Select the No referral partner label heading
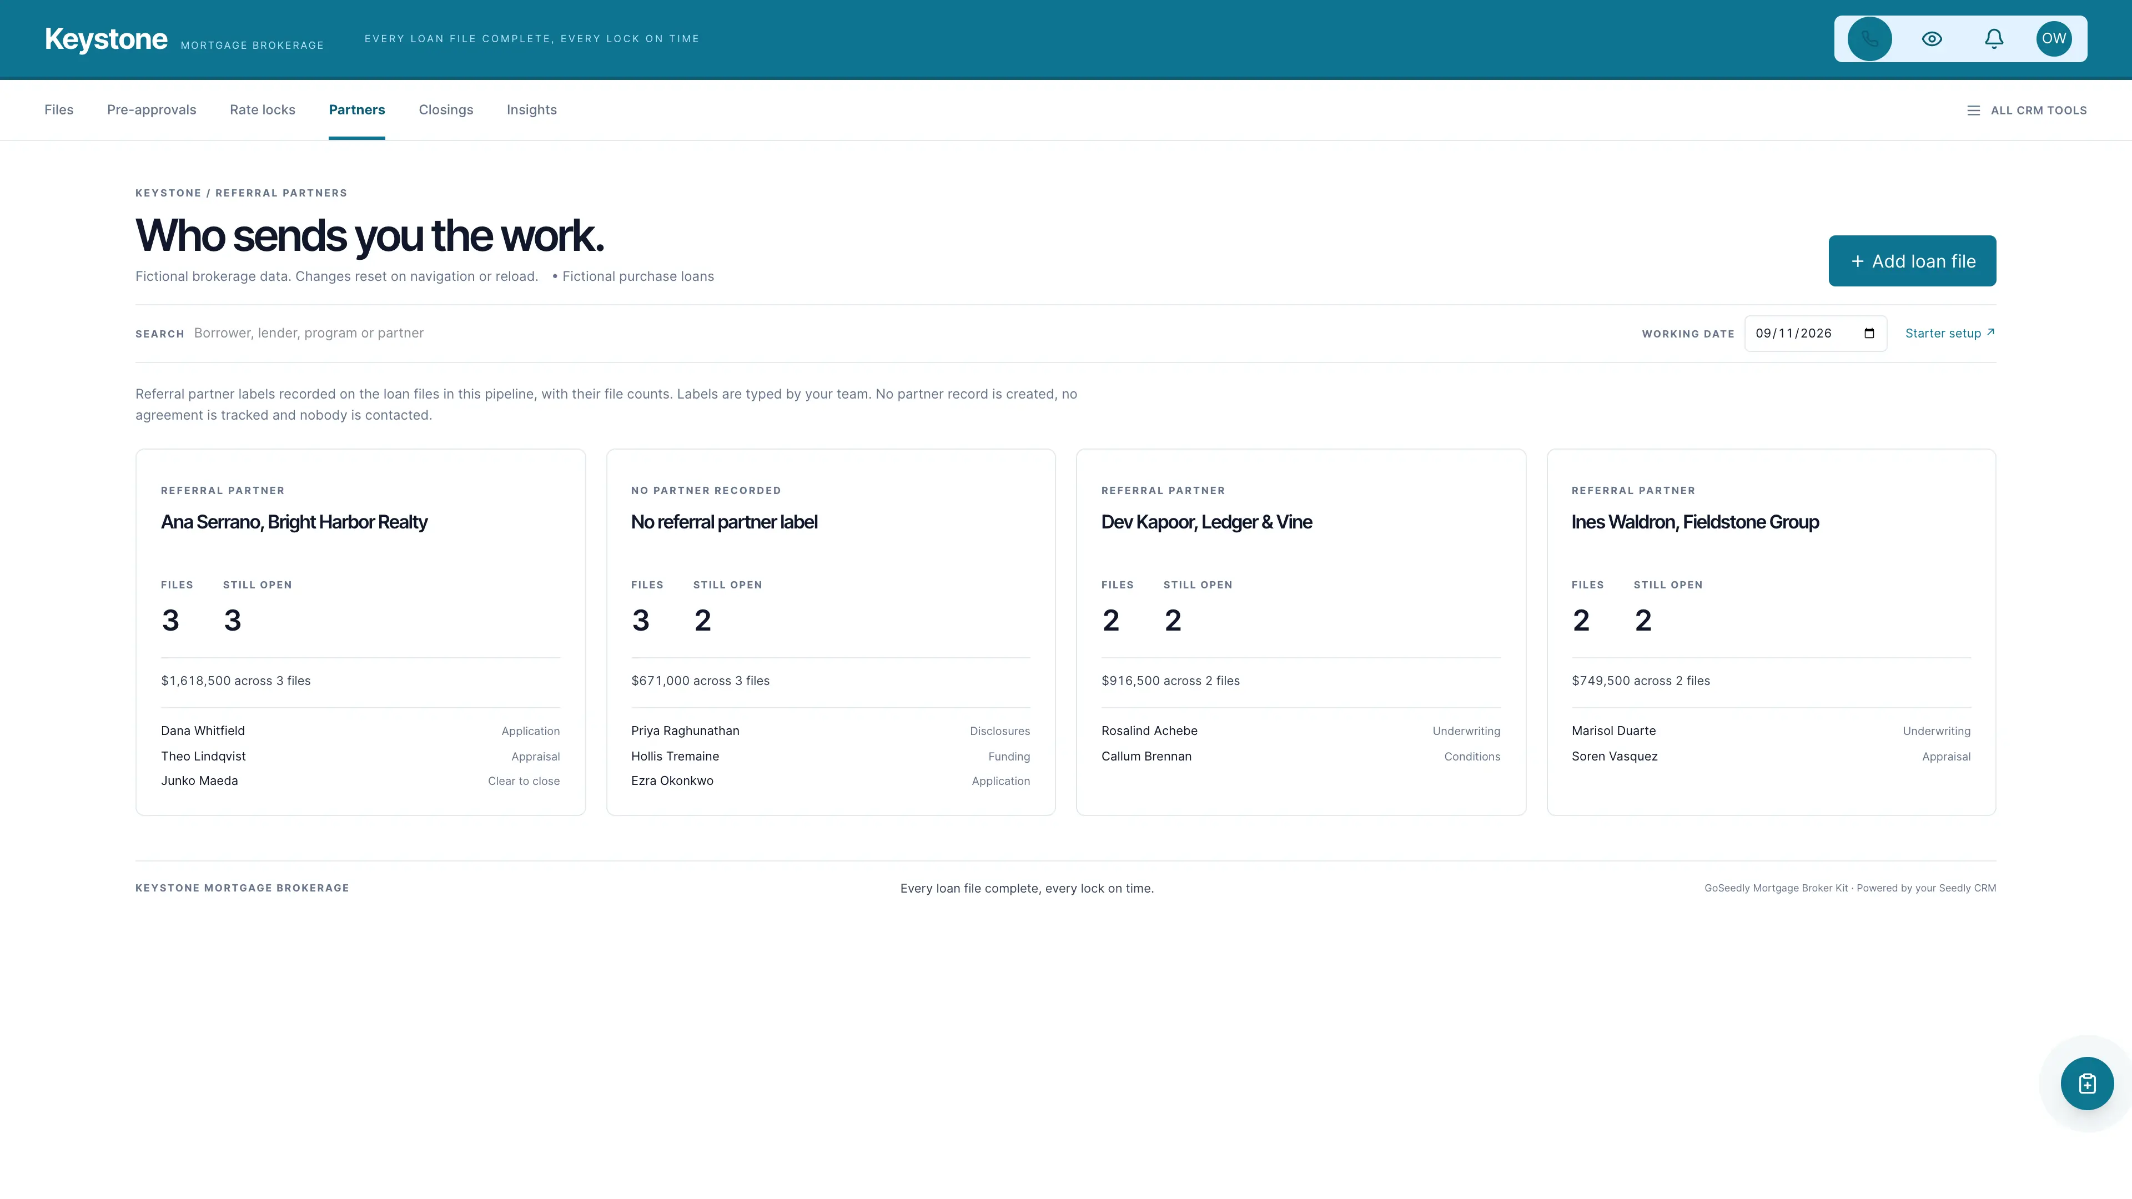The image size is (2132, 1199). [724, 522]
